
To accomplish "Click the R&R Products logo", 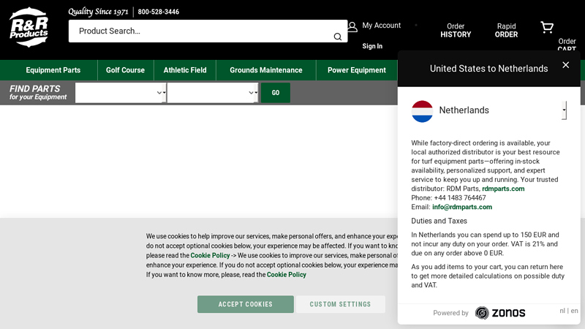I will 29,27.
